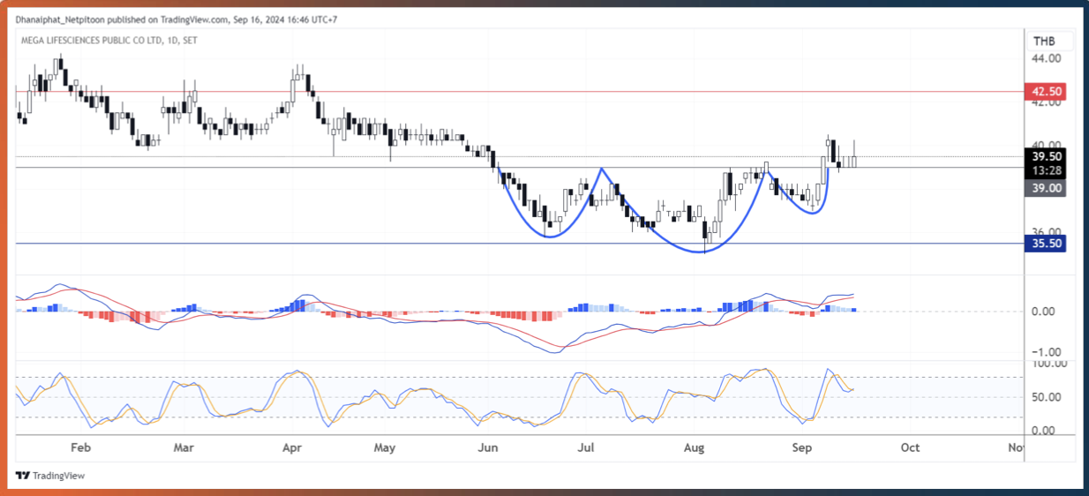The width and height of the screenshot is (1089, 496).
Task: Click the 100.00 stochastic axis value
Action: (x=1049, y=364)
